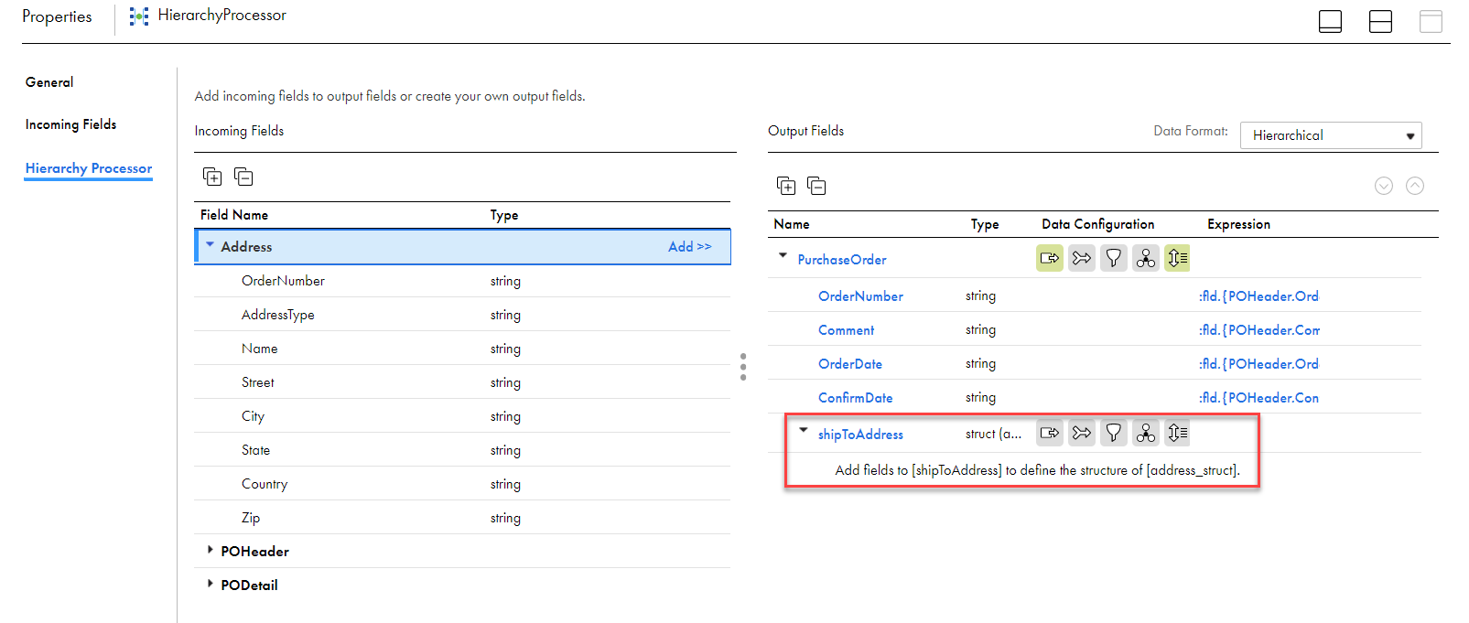
Task: Select the City incoming field row
Action: [462, 416]
